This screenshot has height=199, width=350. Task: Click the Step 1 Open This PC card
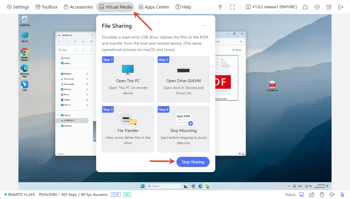128,79
